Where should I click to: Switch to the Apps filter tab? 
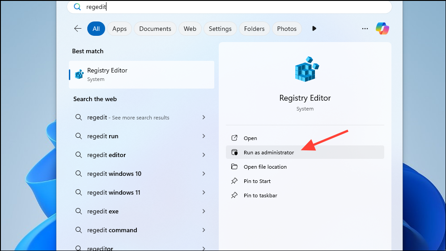pyautogui.click(x=119, y=29)
